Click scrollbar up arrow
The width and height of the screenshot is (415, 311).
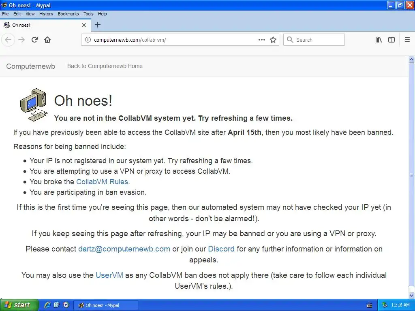pos(411,59)
